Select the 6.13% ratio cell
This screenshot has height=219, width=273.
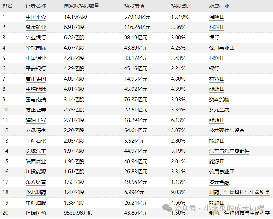click(178, 120)
